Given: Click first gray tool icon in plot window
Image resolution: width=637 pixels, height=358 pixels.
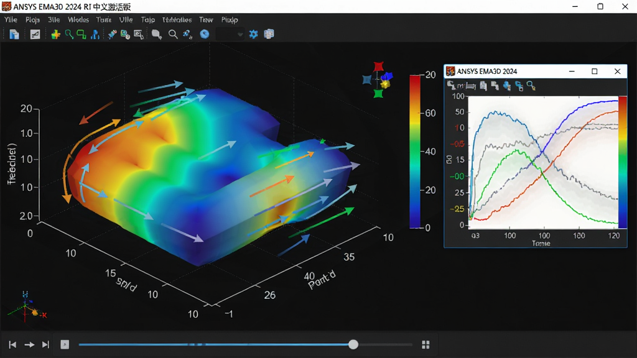Looking at the screenshot, I should tap(451, 85).
